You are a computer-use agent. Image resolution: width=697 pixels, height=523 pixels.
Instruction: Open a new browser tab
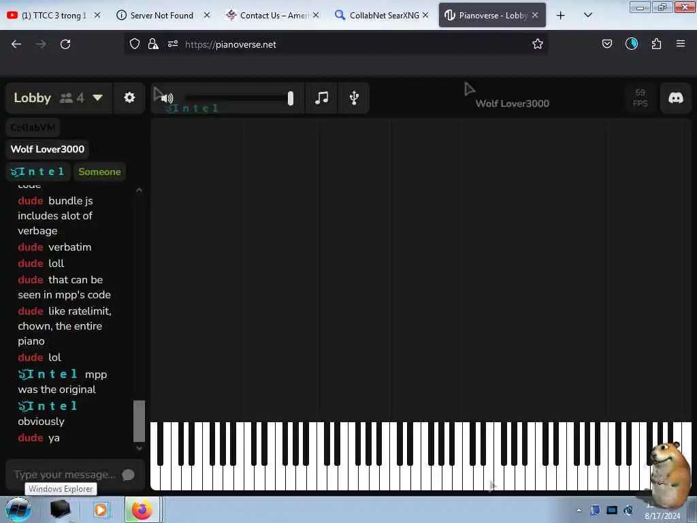(x=561, y=16)
